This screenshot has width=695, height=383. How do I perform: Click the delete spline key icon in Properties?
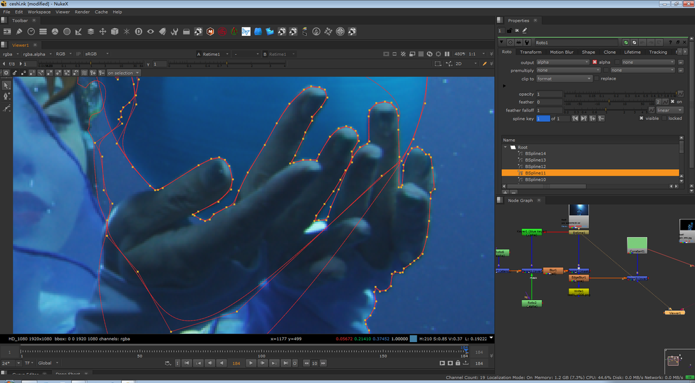pos(601,118)
